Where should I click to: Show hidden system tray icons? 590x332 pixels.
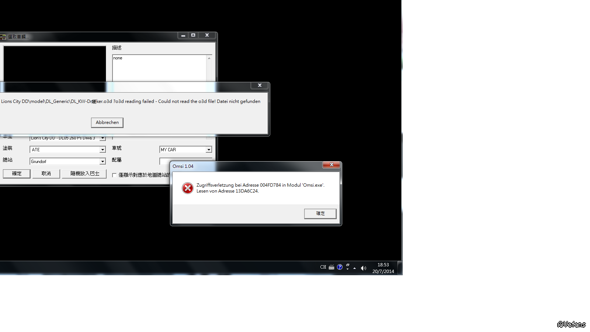pos(354,268)
